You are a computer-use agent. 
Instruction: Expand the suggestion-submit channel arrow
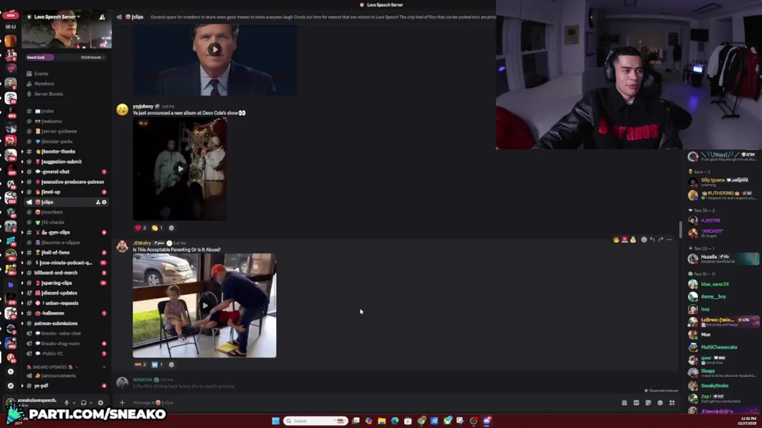point(22,162)
